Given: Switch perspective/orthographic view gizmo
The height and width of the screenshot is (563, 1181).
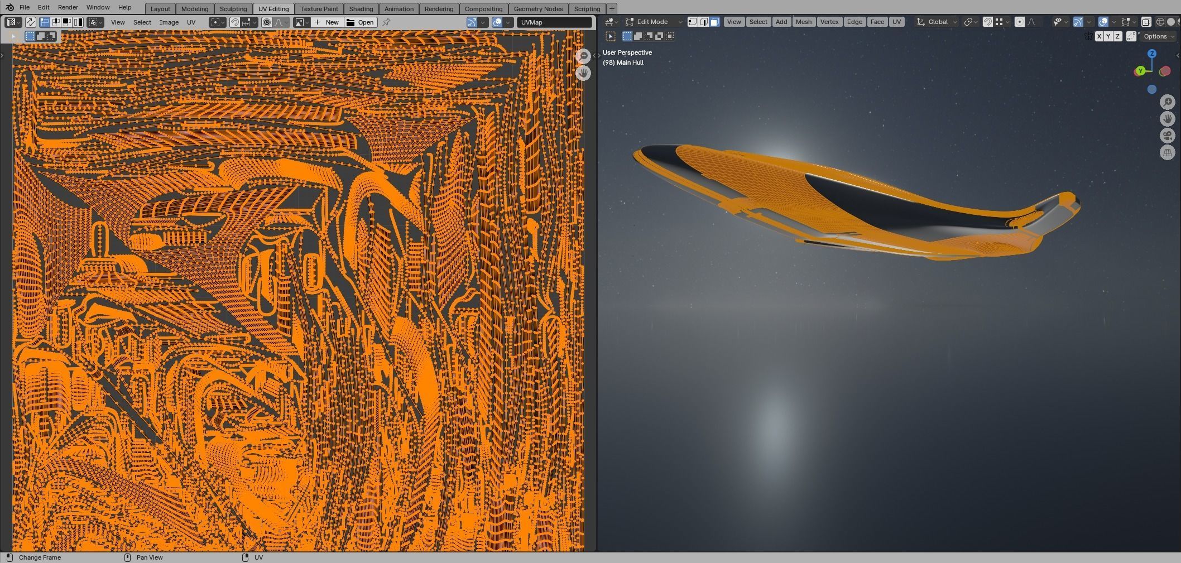Looking at the screenshot, I should pyautogui.click(x=1168, y=152).
